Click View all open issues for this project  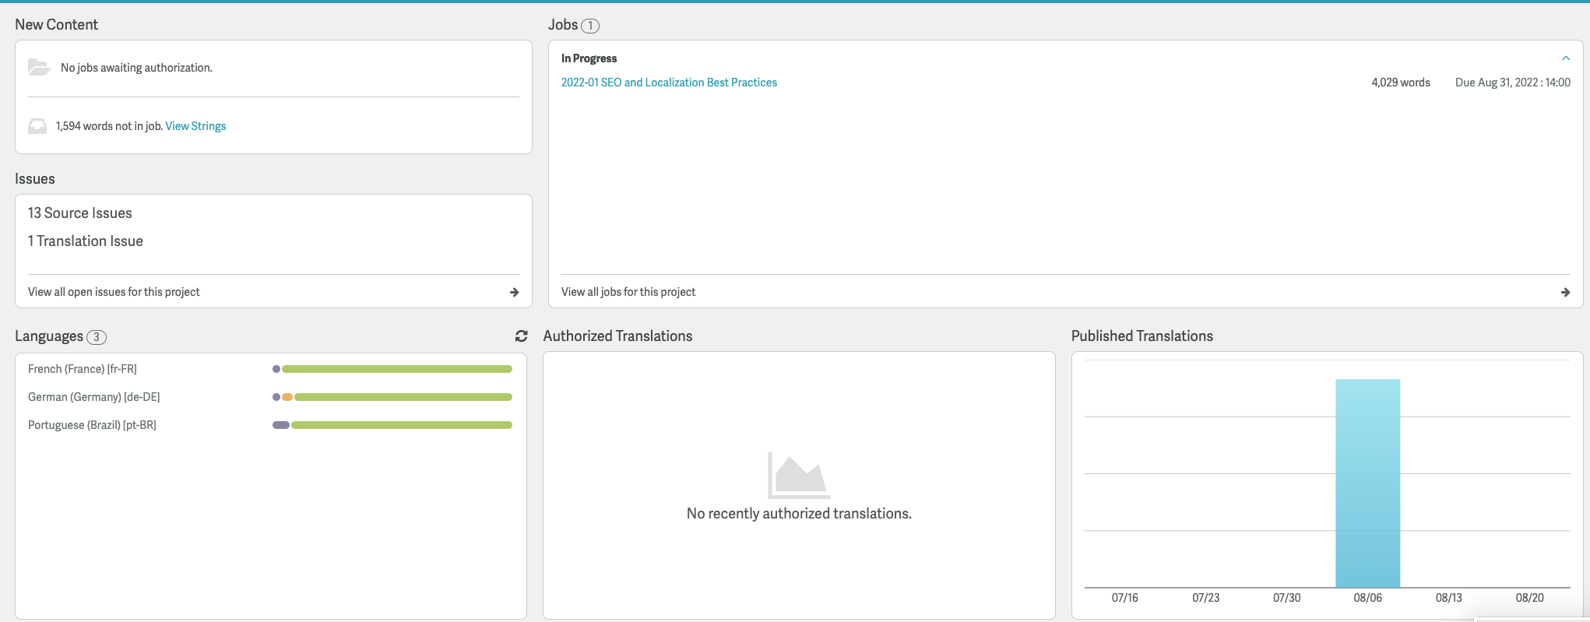pyautogui.click(x=114, y=292)
